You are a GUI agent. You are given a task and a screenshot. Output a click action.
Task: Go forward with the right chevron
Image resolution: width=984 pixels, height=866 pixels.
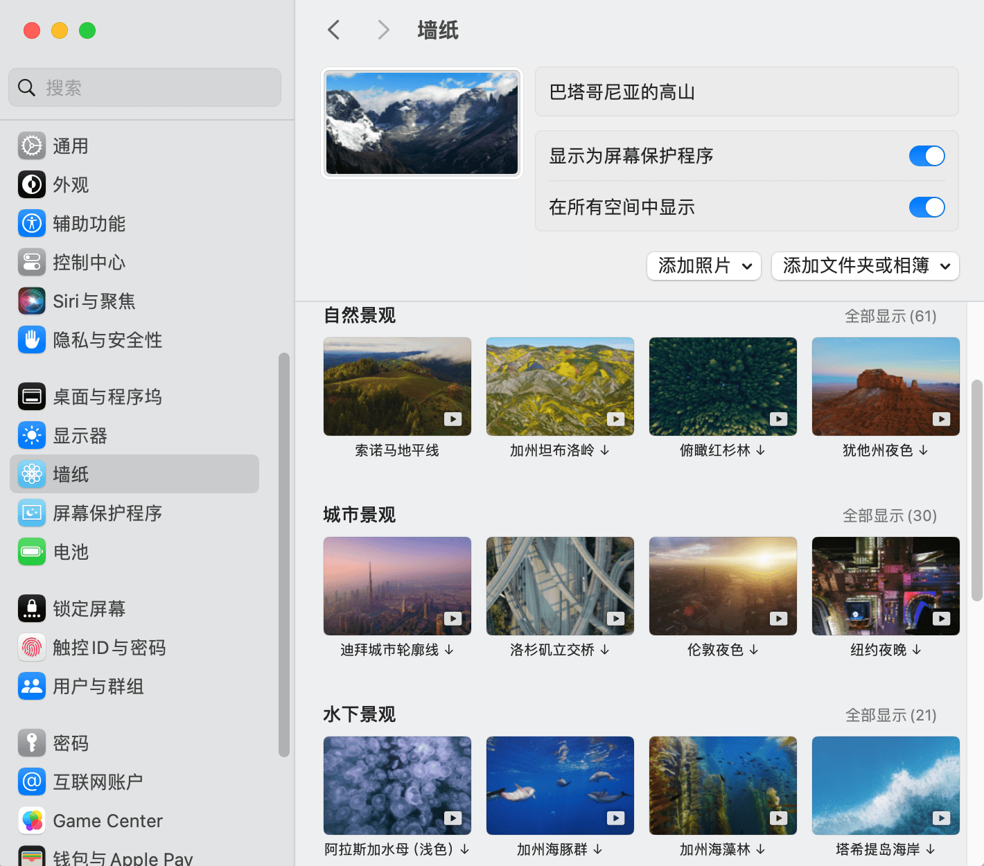tap(383, 30)
